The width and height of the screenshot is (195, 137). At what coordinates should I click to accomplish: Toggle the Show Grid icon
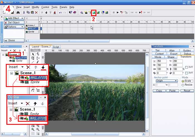(x=33, y=133)
